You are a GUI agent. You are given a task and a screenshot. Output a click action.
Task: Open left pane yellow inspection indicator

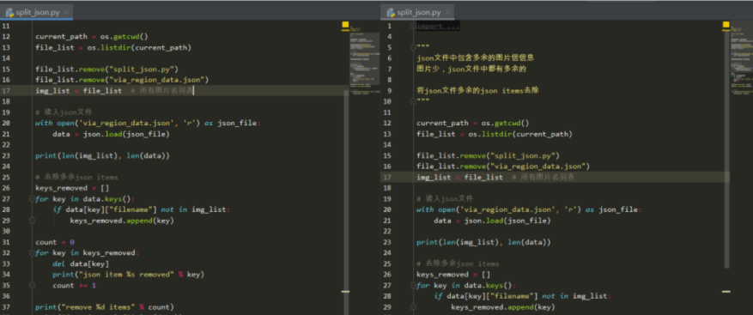pyautogui.click(x=345, y=24)
